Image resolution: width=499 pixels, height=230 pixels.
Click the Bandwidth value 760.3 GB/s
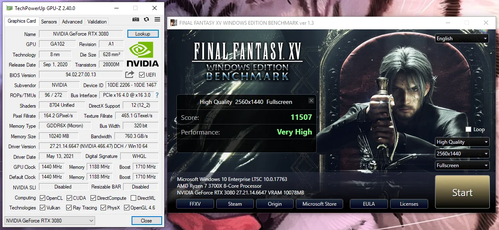(x=137, y=136)
